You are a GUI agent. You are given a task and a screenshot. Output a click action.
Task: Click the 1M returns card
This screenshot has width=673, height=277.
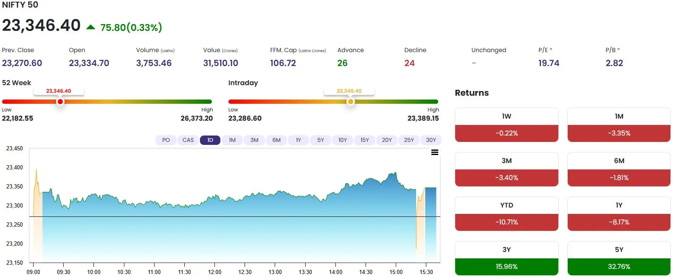point(619,125)
